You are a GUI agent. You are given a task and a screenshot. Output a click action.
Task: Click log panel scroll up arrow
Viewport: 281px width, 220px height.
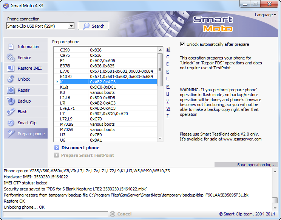(275, 172)
